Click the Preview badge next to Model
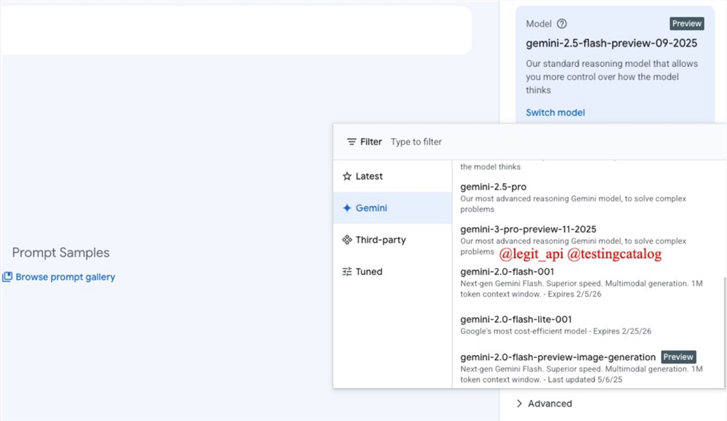The width and height of the screenshot is (727, 421). coord(686,23)
